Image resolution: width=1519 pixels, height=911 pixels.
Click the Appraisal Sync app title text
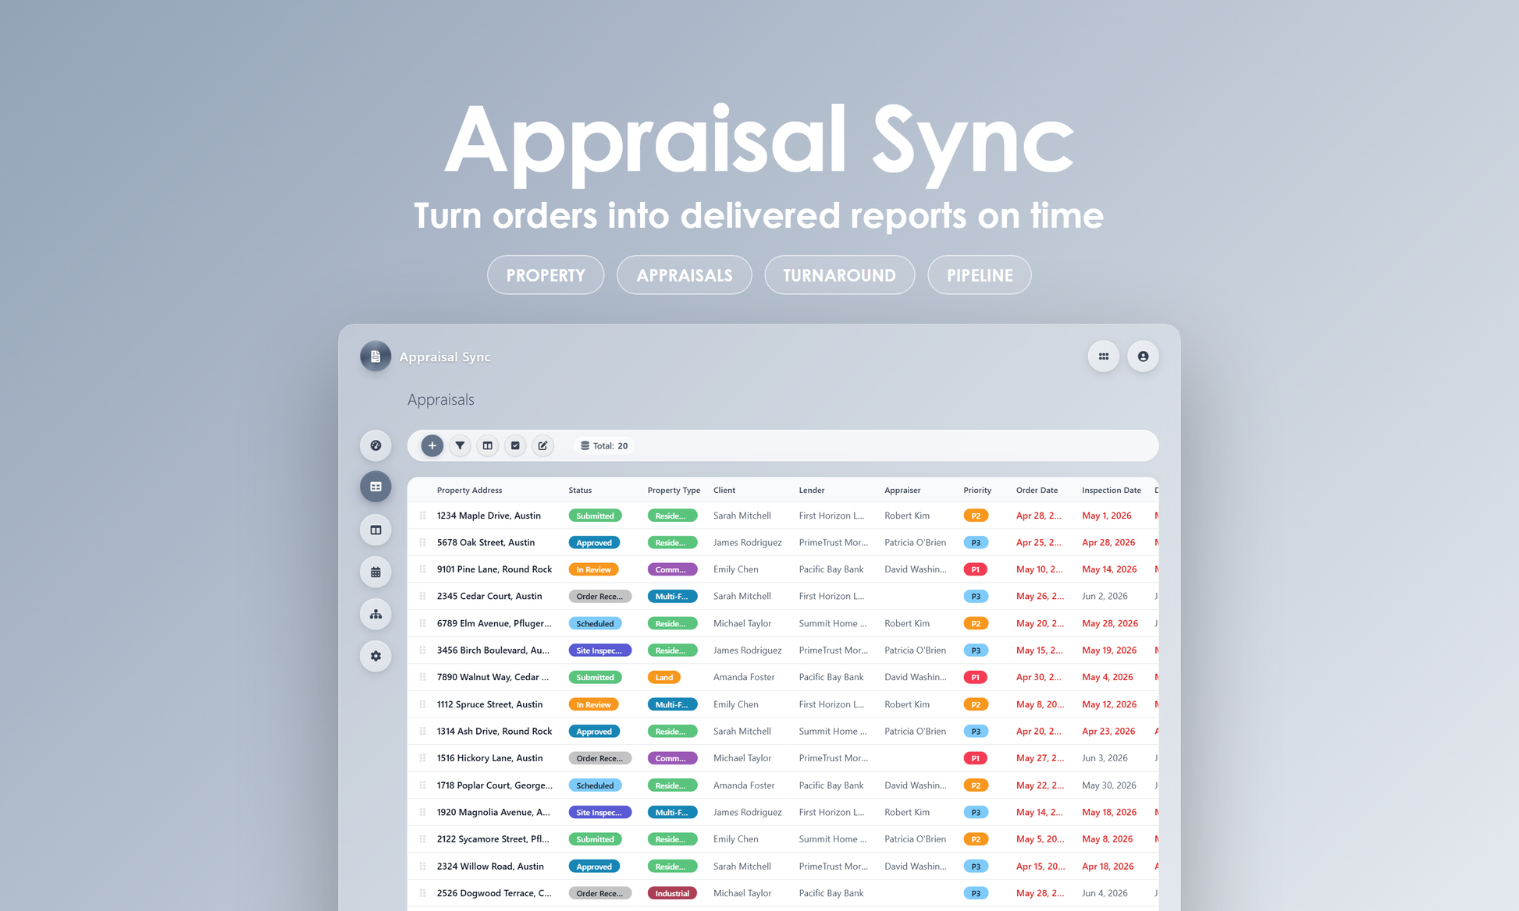(445, 356)
